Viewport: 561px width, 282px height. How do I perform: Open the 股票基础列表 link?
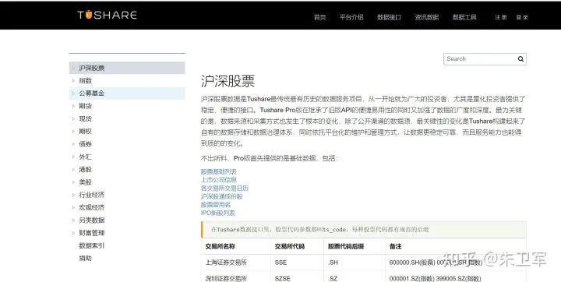pyautogui.click(x=219, y=172)
